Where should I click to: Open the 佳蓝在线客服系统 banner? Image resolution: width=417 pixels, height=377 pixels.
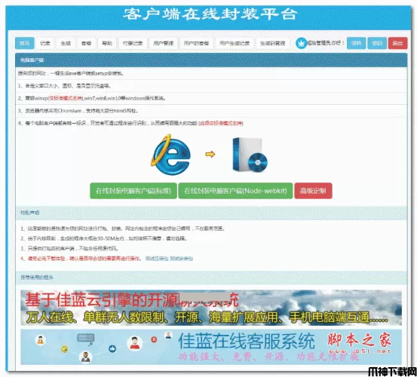(211, 347)
